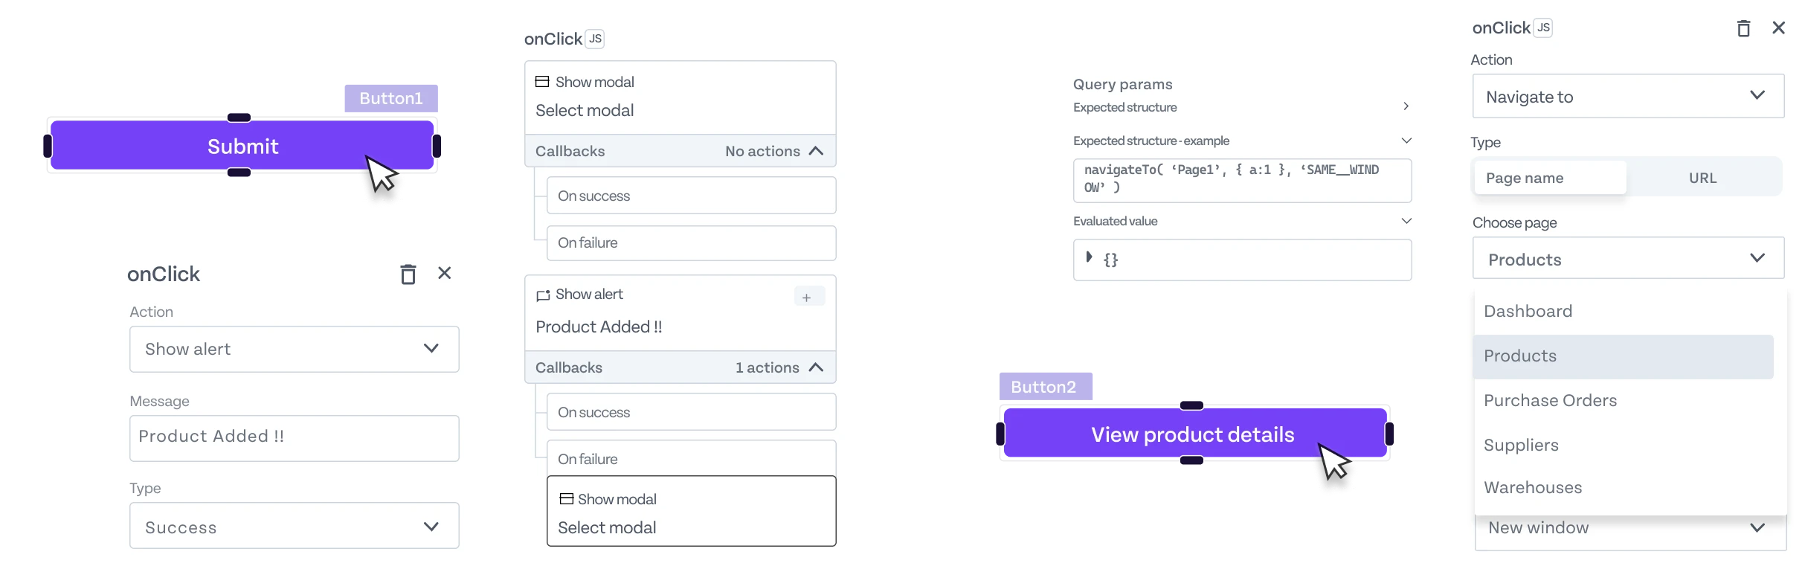Delete the left onClick action via trash icon
Screen dimensions: 1805x569
click(x=408, y=274)
